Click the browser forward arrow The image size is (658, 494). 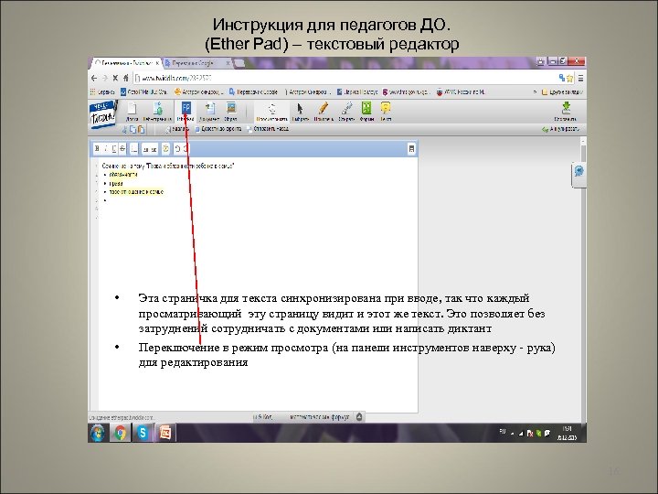[104, 78]
